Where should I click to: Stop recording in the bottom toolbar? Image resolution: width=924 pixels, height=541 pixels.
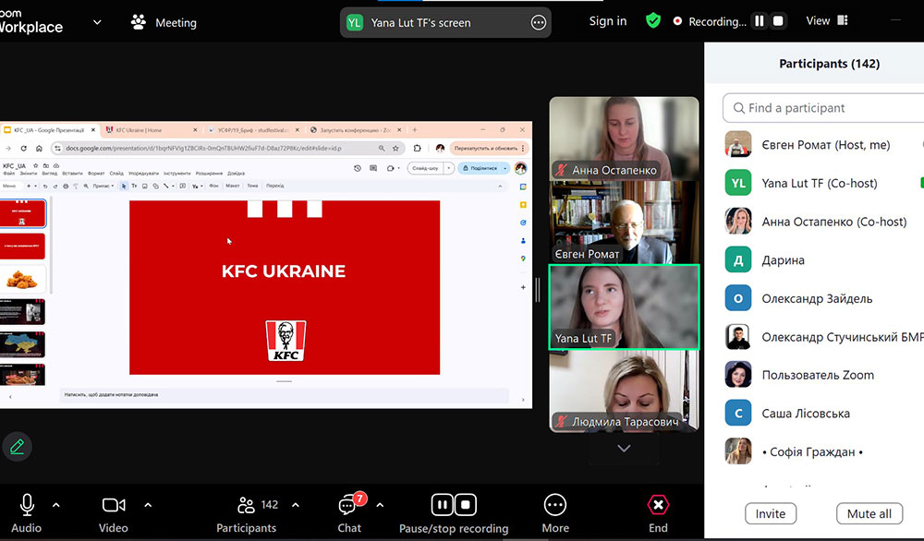pos(466,504)
